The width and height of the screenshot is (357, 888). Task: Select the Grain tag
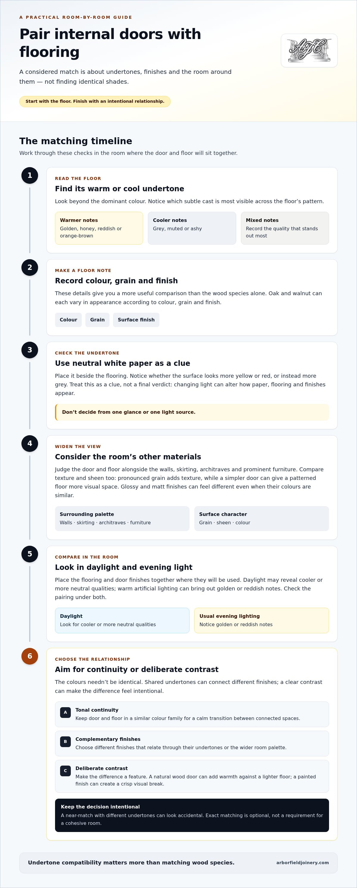[x=97, y=320]
